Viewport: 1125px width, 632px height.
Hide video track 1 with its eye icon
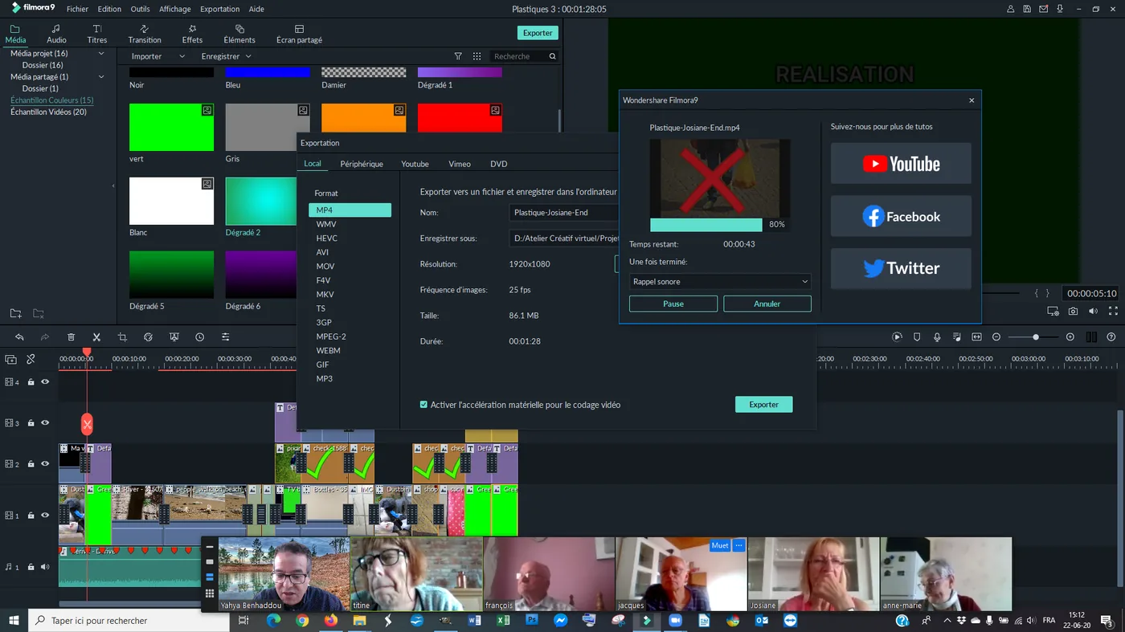point(45,516)
